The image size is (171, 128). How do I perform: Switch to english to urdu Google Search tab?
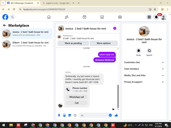pos(58,3)
